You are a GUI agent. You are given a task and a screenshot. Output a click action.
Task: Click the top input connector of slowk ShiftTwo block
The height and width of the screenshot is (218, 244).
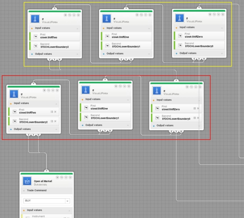(x=54, y=8)
